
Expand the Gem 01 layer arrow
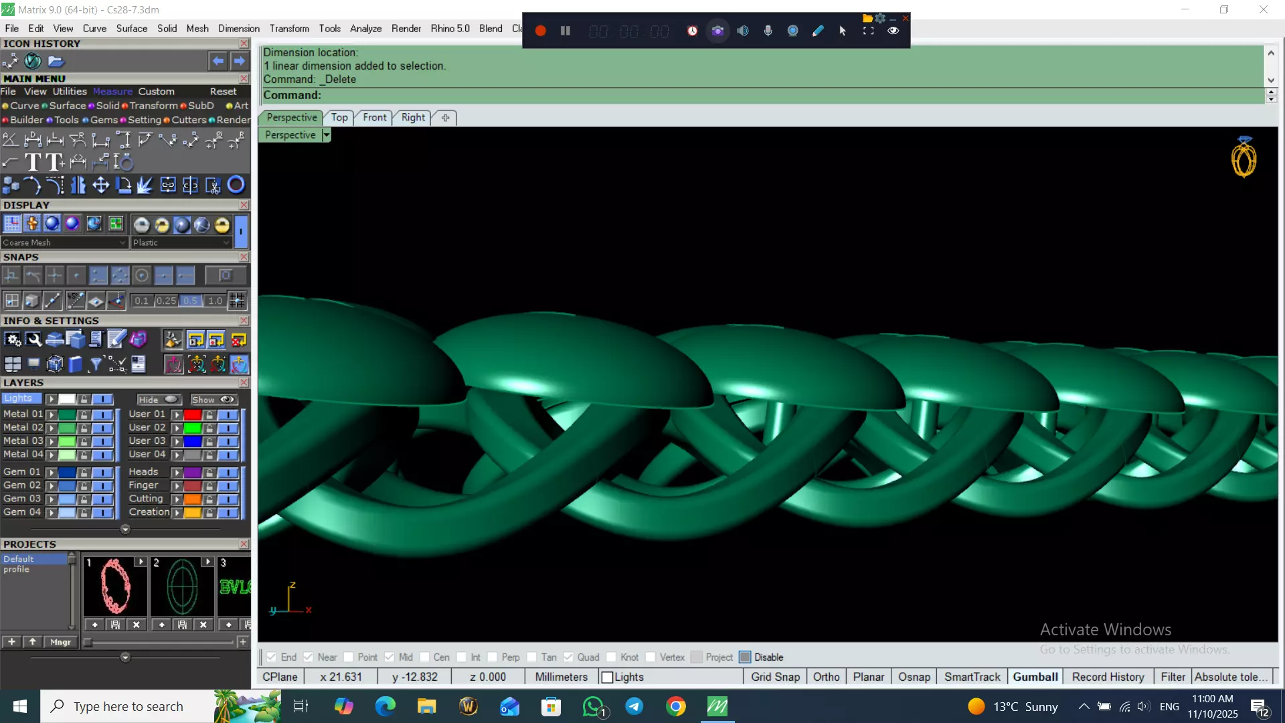point(52,473)
